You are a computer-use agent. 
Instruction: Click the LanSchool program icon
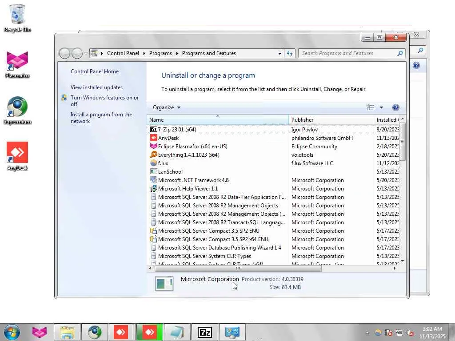(153, 172)
